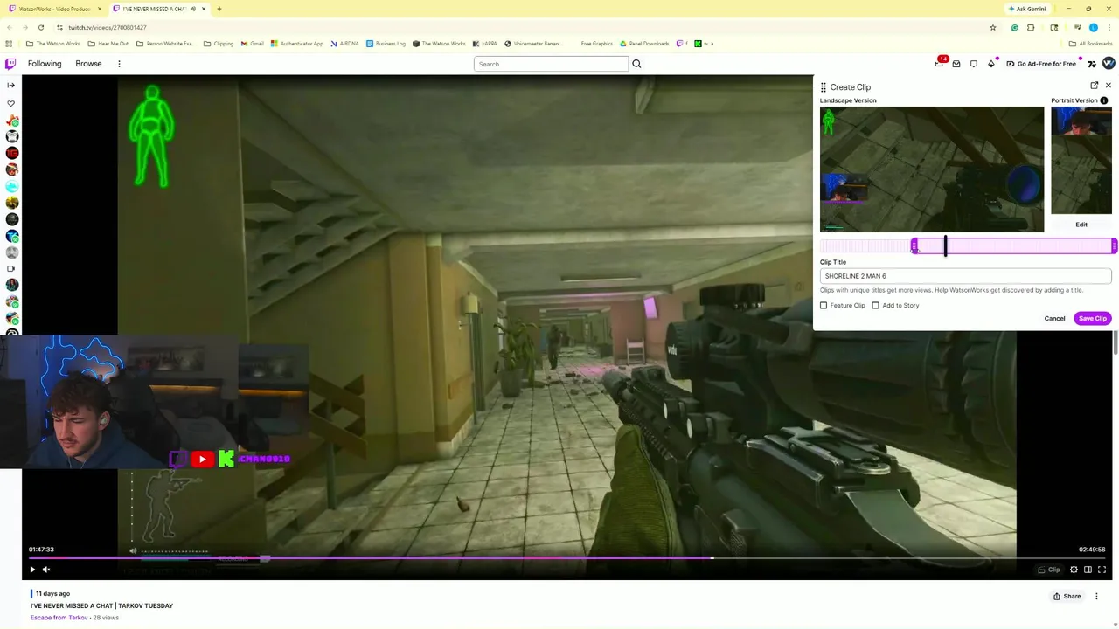The width and height of the screenshot is (1119, 629).
Task: Select the Portrait Version thumbnail
Action: (1081, 160)
